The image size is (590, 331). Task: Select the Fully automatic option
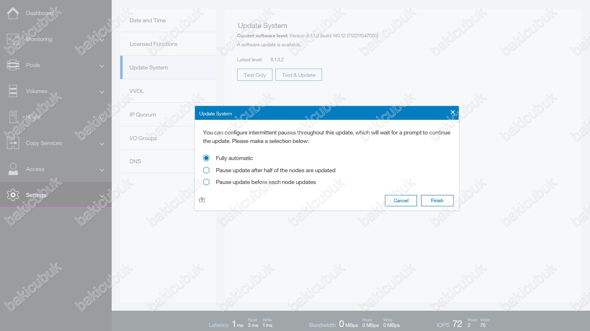[x=206, y=158]
